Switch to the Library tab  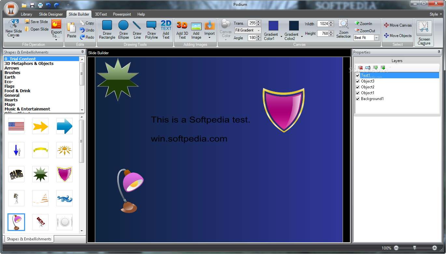[26, 14]
